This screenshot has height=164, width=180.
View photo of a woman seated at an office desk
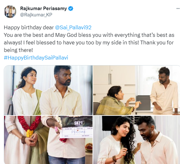click(x=137, y=90)
